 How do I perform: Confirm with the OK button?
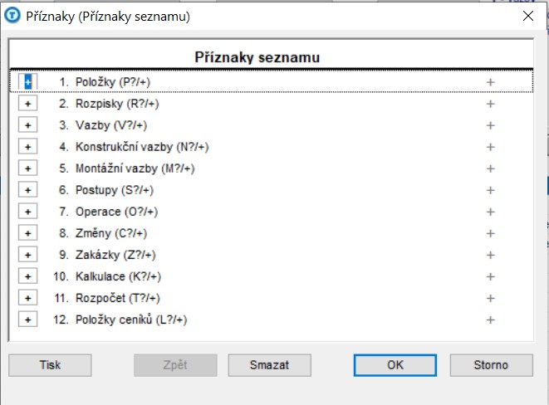point(395,364)
